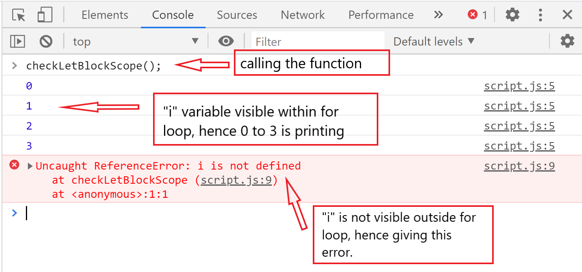Open the Network panel

click(x=302, y=15)
